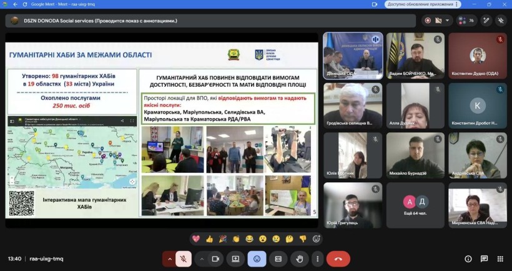This screenshot has height=271, width=512.
Task: Select the Гродівська селищна video tile
Action: coord(353,106)
